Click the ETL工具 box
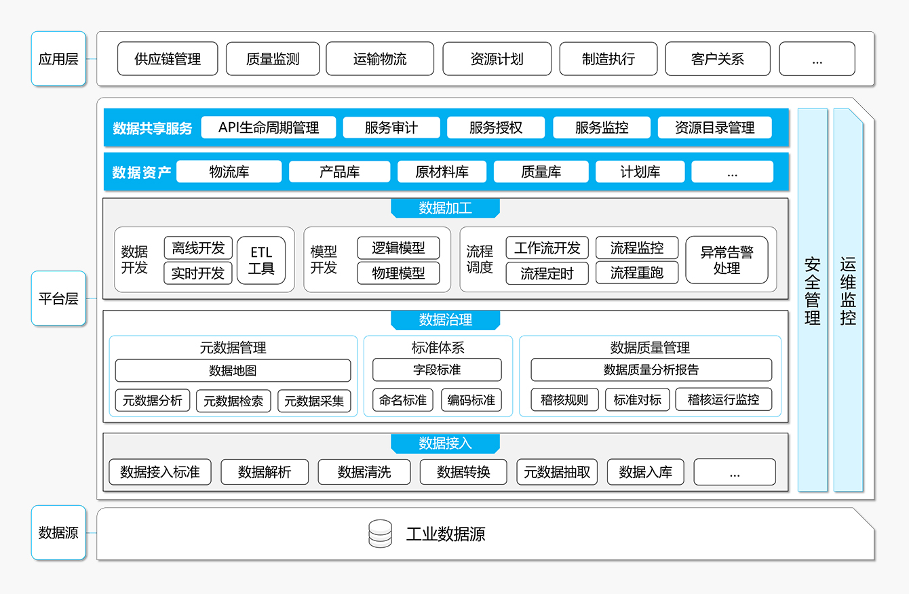The image size is (909, 594). [x=261, y=260]
